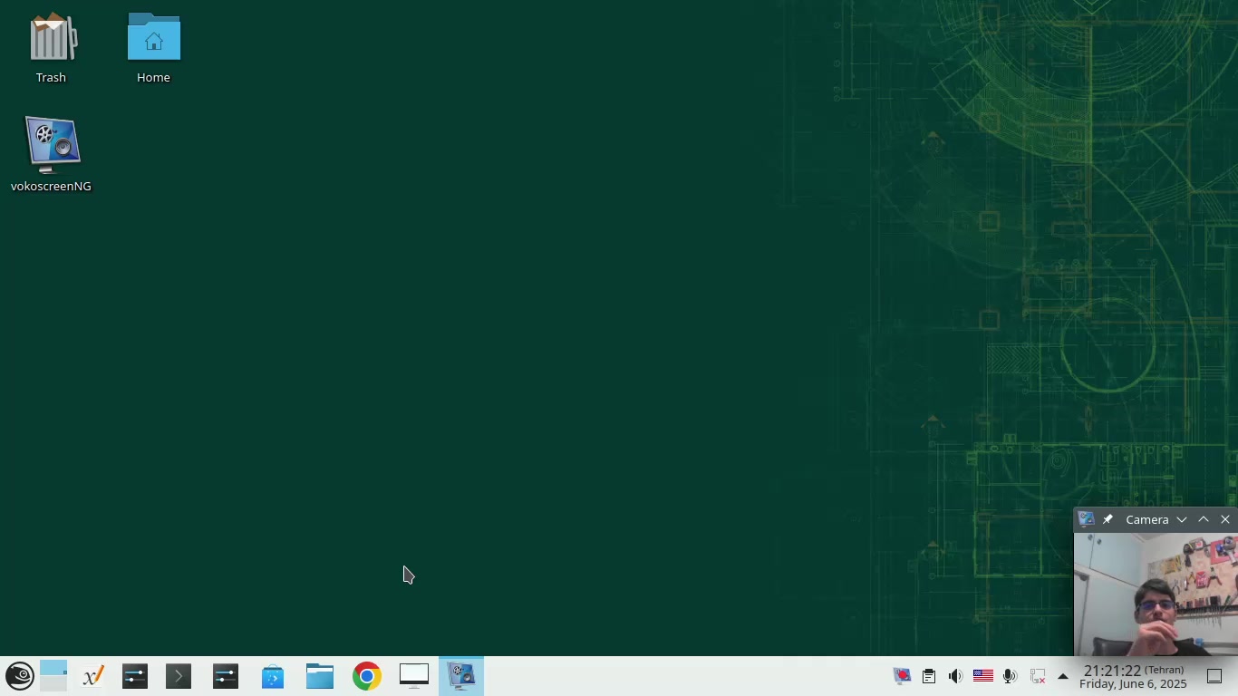Image resolution: width=1238 pixels, height=696 pixels.
Task: Open the openSUSE application launcher menu
Action: click(20, 676)
